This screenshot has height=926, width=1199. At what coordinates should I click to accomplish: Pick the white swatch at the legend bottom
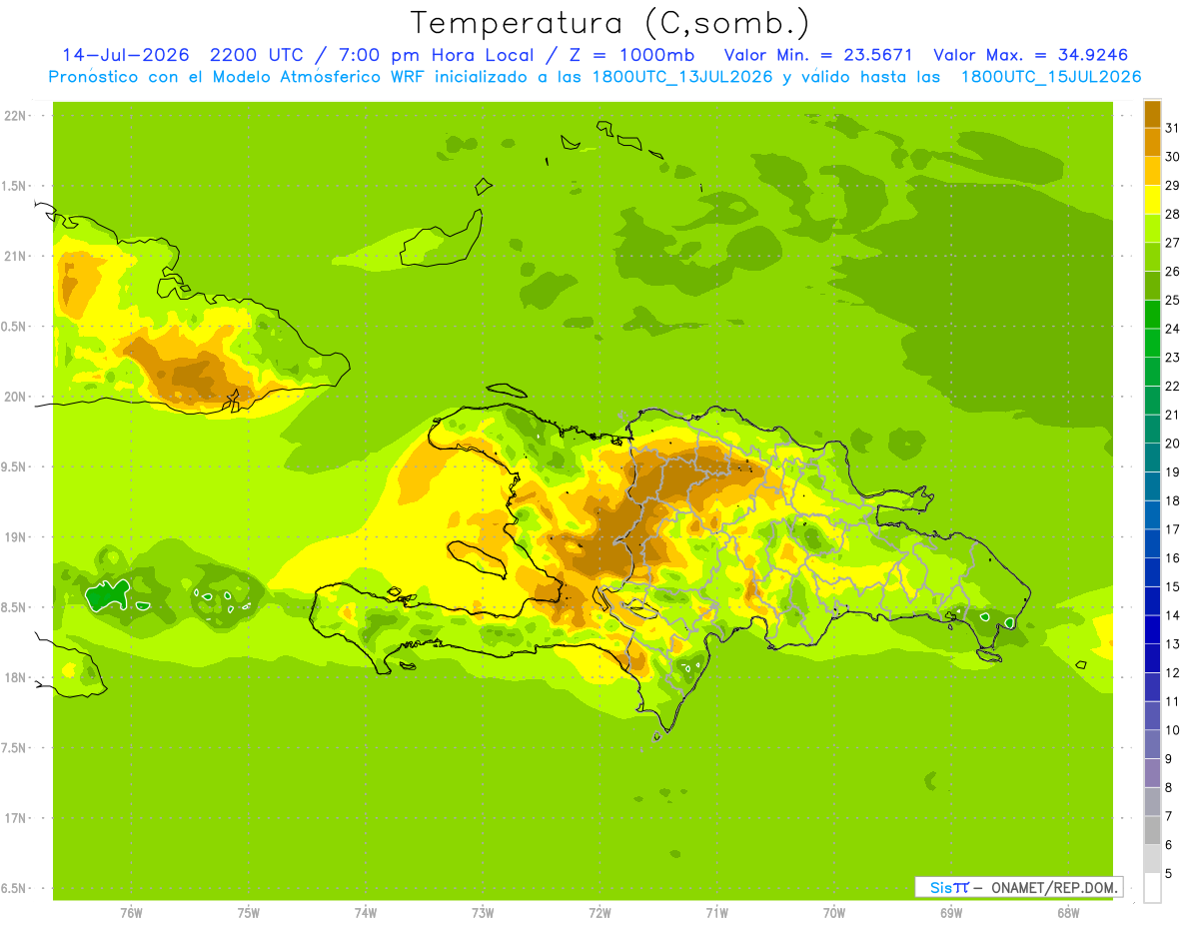1152,888
